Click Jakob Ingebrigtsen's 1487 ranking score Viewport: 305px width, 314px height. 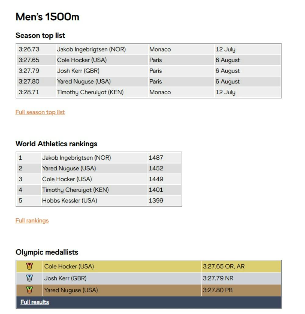pos(156,158)
